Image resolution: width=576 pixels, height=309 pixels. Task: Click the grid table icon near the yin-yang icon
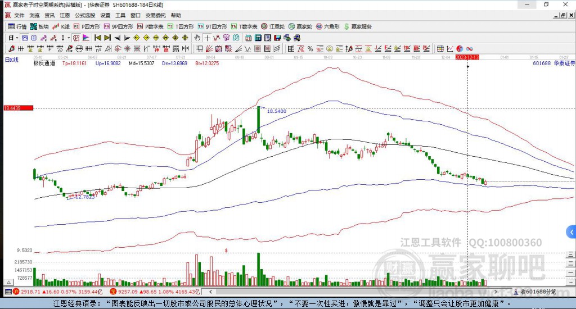440,48
